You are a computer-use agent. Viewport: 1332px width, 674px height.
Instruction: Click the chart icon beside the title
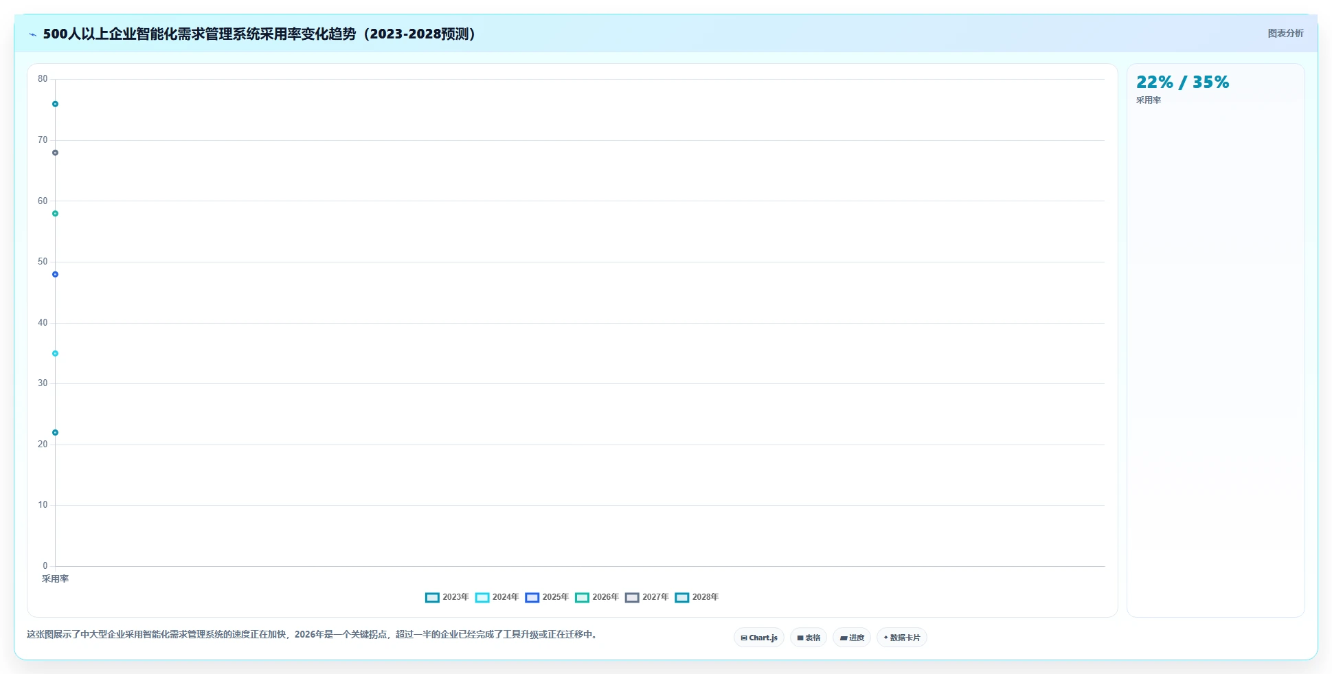tap(32, 34)
